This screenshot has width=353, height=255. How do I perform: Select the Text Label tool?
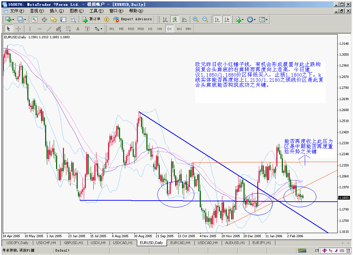(87, 29)
